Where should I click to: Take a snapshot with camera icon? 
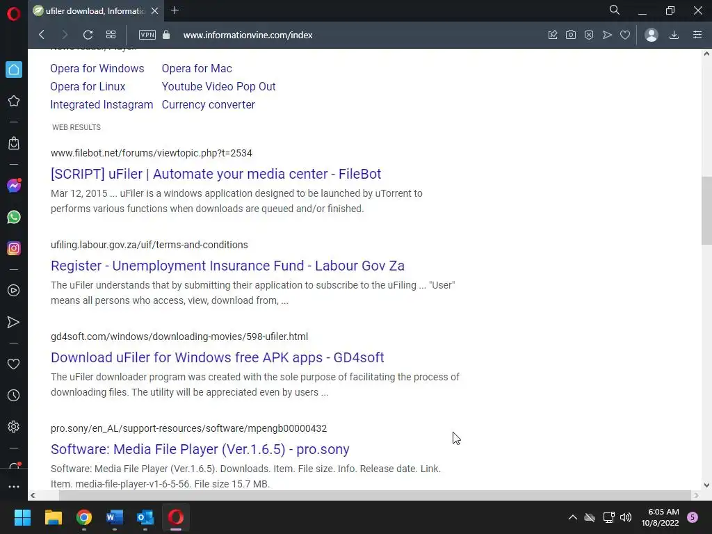571,35
